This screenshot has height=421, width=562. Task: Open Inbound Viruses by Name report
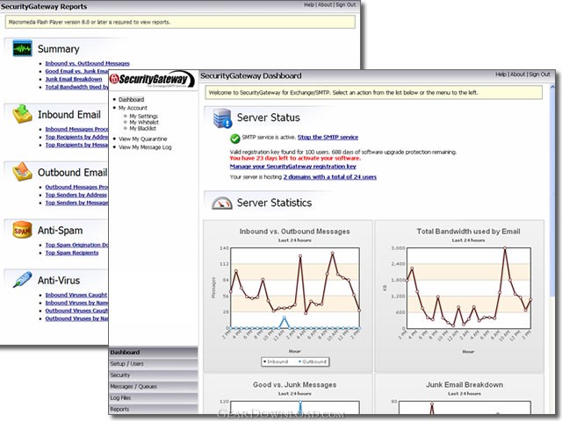76,303
